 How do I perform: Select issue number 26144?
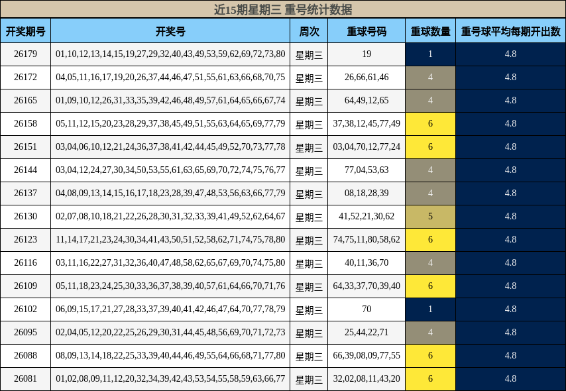click(26, 170)
